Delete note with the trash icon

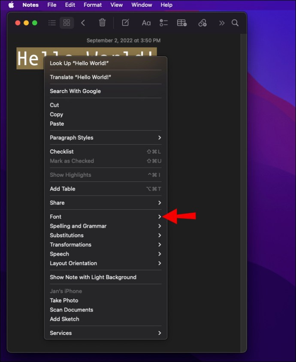click(x=102, y=23)
